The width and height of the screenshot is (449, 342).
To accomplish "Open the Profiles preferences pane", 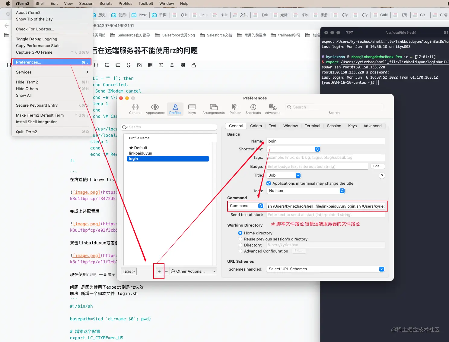I will 175,109.
